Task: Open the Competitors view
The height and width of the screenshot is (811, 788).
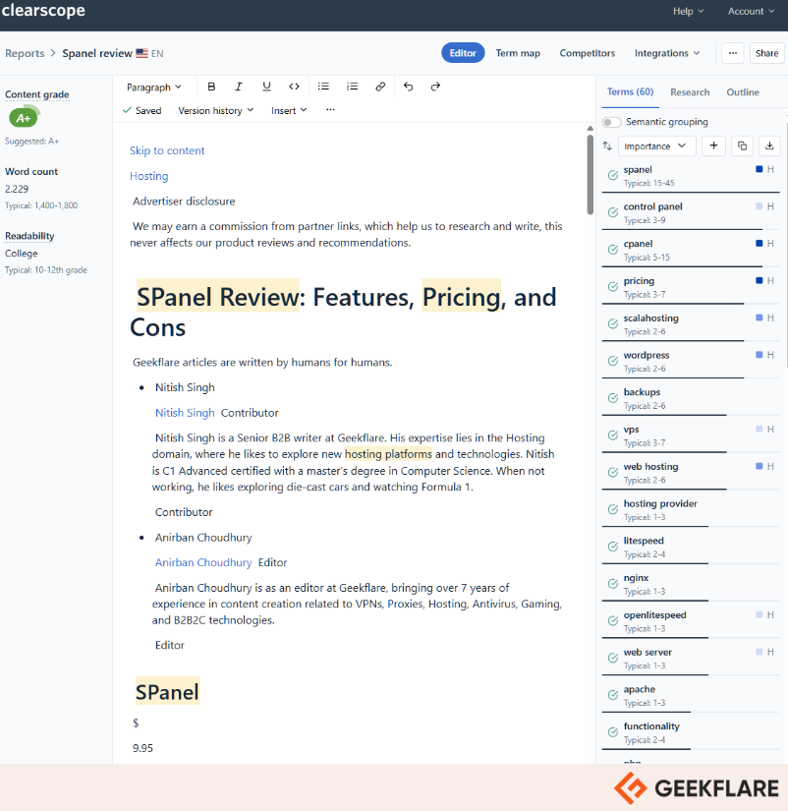Action: 588,53
